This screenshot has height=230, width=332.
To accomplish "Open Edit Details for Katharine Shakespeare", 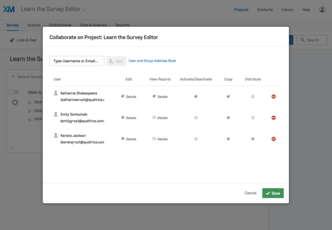I will (131, 97).
